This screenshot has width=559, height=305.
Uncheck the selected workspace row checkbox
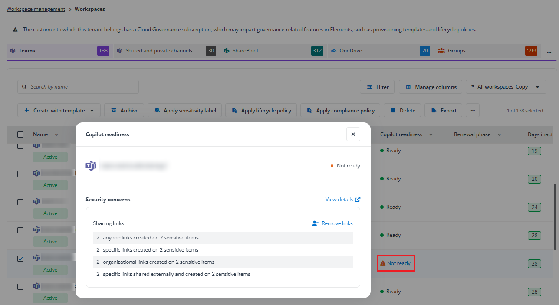pos(20,259)
